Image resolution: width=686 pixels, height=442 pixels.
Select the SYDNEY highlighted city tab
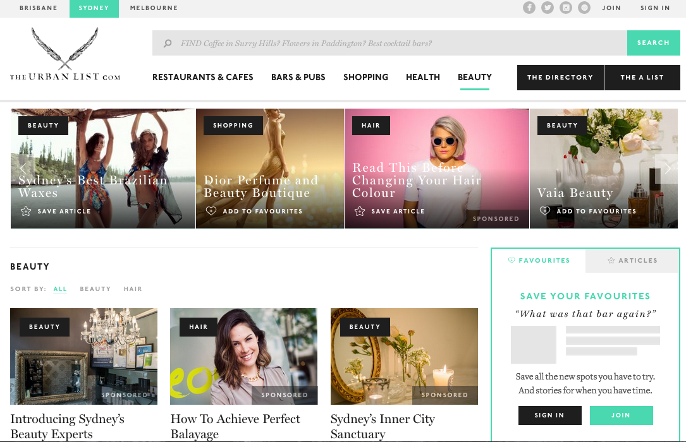pos(94,8)
